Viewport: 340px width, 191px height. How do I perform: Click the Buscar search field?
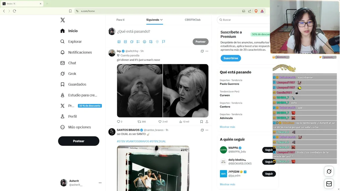244,20
